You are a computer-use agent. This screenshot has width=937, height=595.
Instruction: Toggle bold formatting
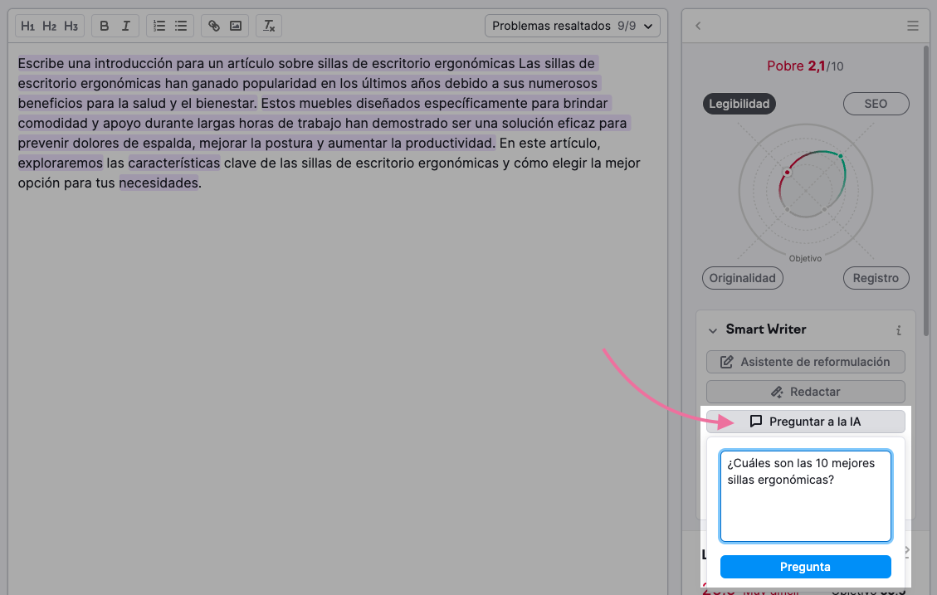[x=104, y=26]
